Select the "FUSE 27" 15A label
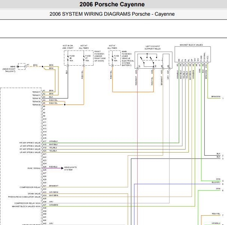The image size is (227, 225). [88, 58]
